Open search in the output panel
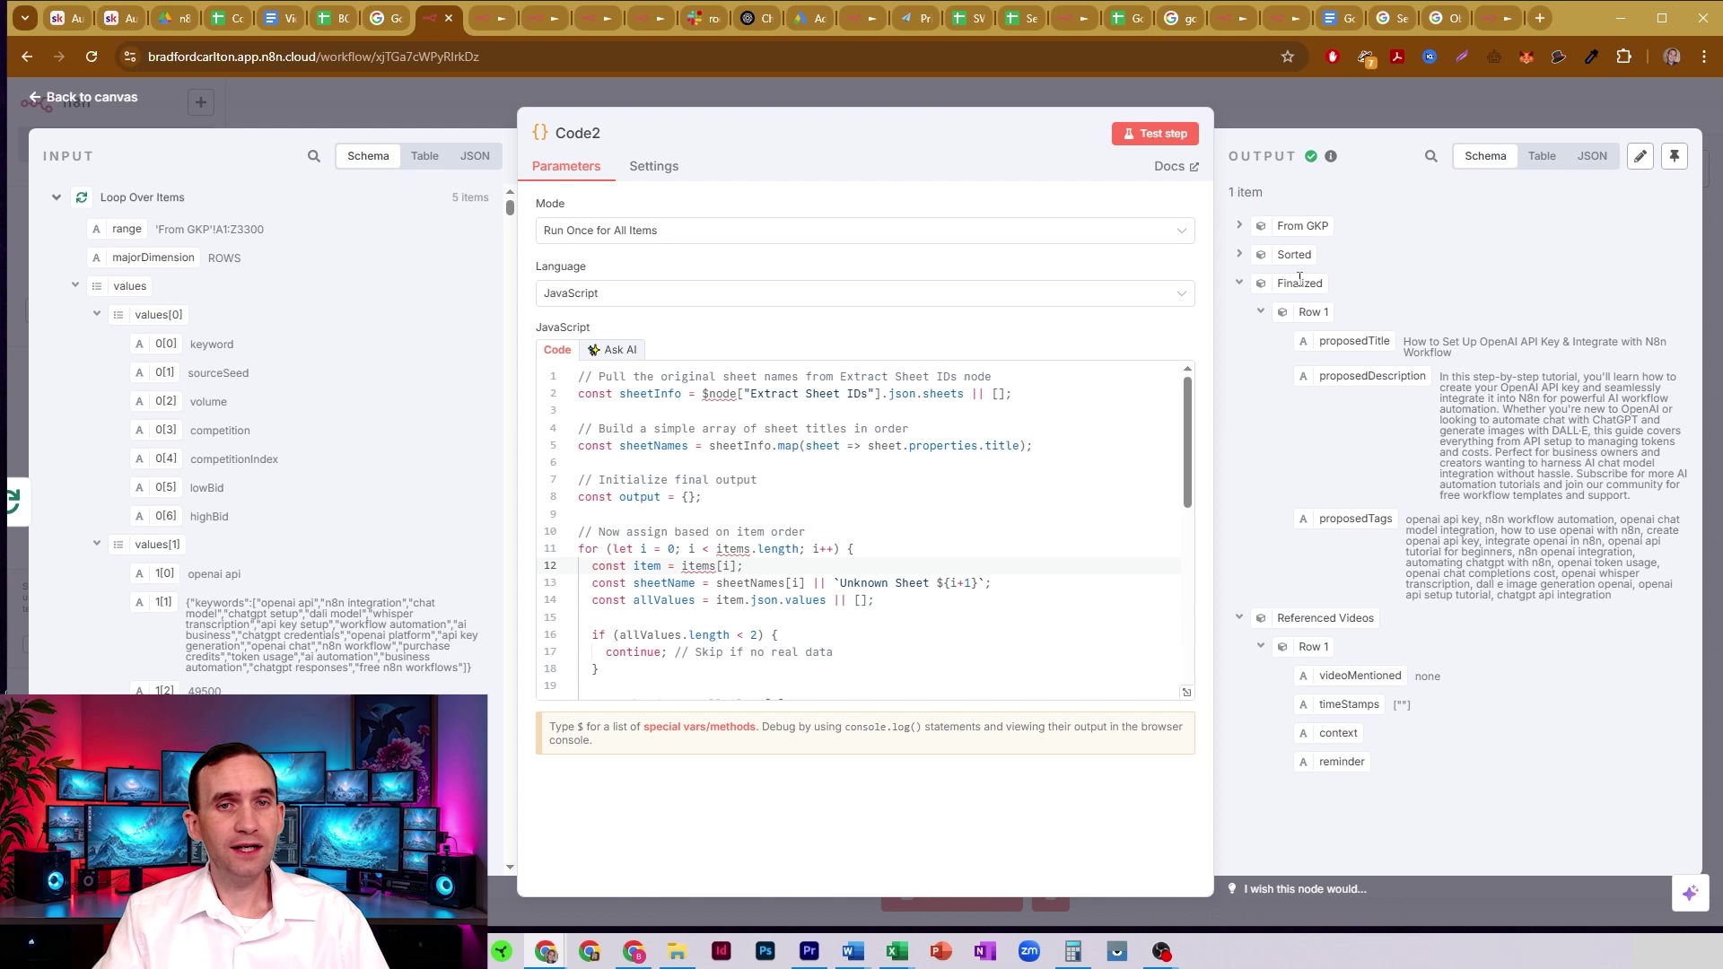Viewport: 1723px width, 969px height. 1430,156
